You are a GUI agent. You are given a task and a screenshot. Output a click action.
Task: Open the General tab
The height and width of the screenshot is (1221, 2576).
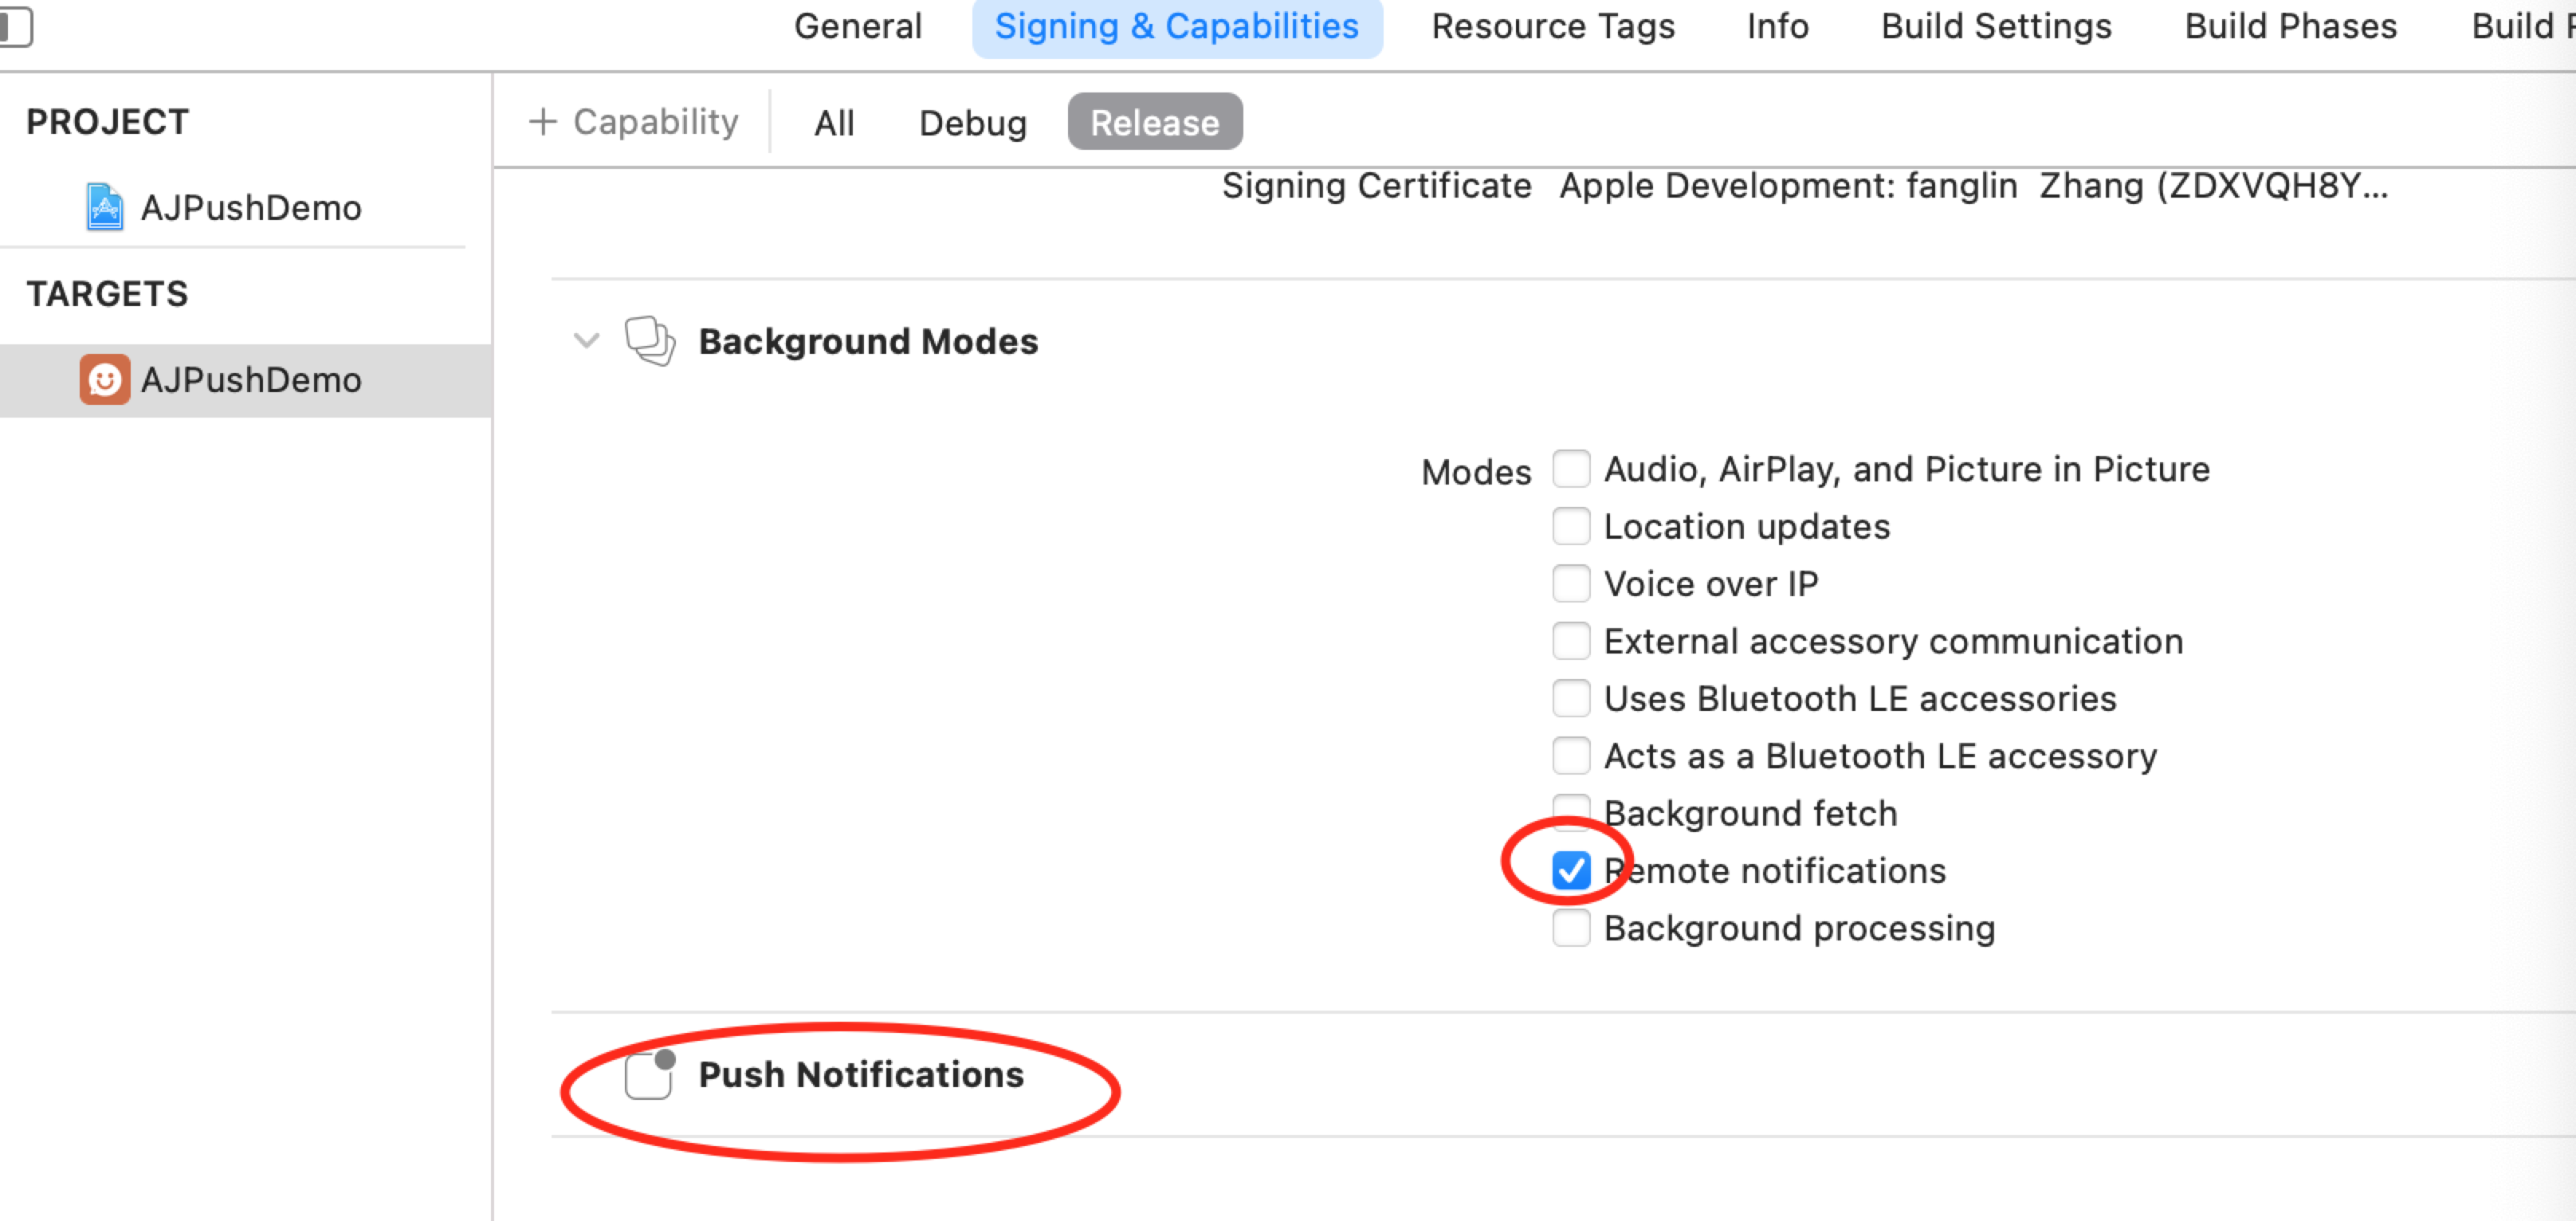tap(857, 26)
